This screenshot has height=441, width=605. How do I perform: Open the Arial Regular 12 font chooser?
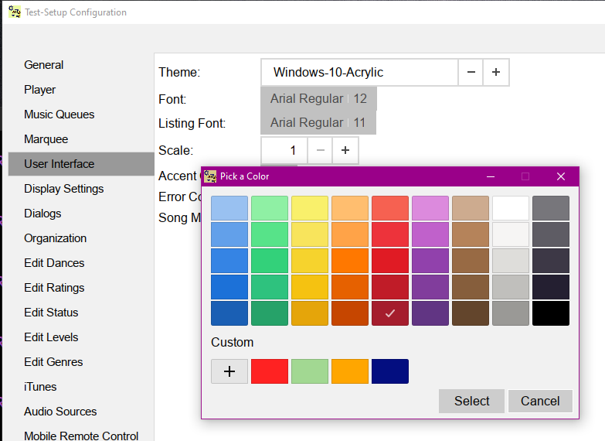click(318, 99)
